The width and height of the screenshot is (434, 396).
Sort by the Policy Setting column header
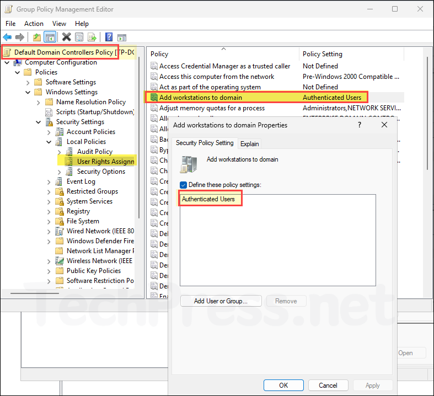pyautogui.click(x=351, y=54)
